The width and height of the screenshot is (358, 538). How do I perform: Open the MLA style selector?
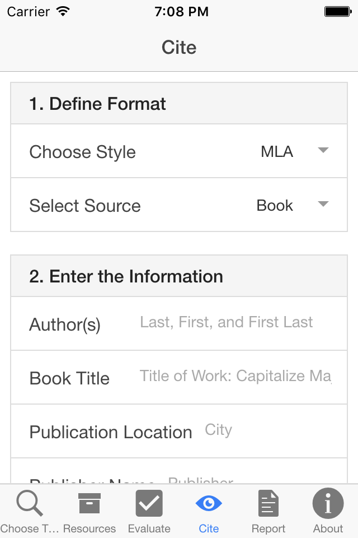click(x=277, y=151)
